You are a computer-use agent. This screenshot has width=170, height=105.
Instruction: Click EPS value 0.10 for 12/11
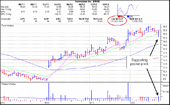(x=47, y=12)
